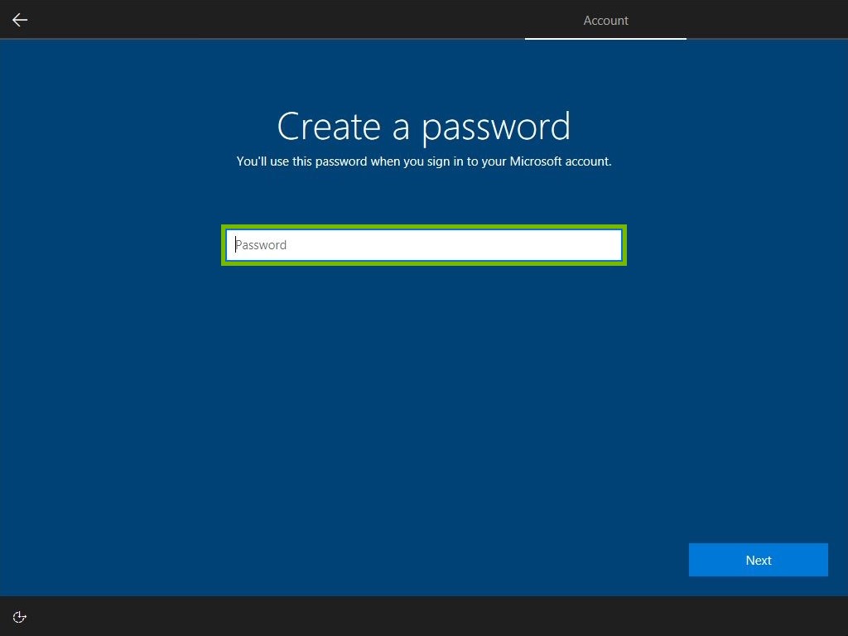Select the underlined Account heading
Image resolution: width=848 pixels, height=636 pixels.
click(605, 20)
